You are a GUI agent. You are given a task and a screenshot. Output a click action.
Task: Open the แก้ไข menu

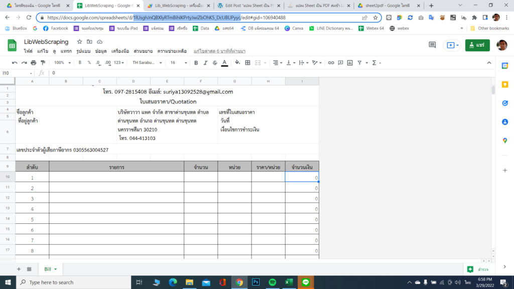click(x=43, y=51)
